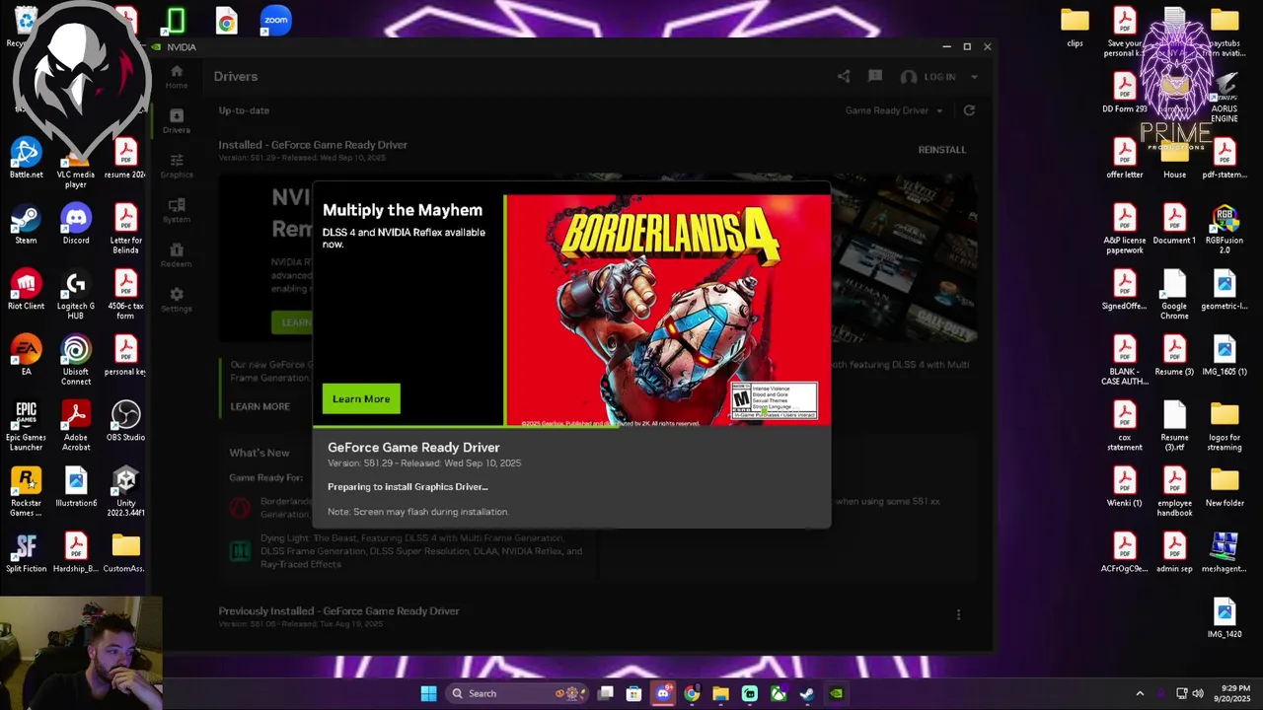Select the meshagent desktop icon
This screenshot has width=1263, height=710.
click(x=1225, y=552)
